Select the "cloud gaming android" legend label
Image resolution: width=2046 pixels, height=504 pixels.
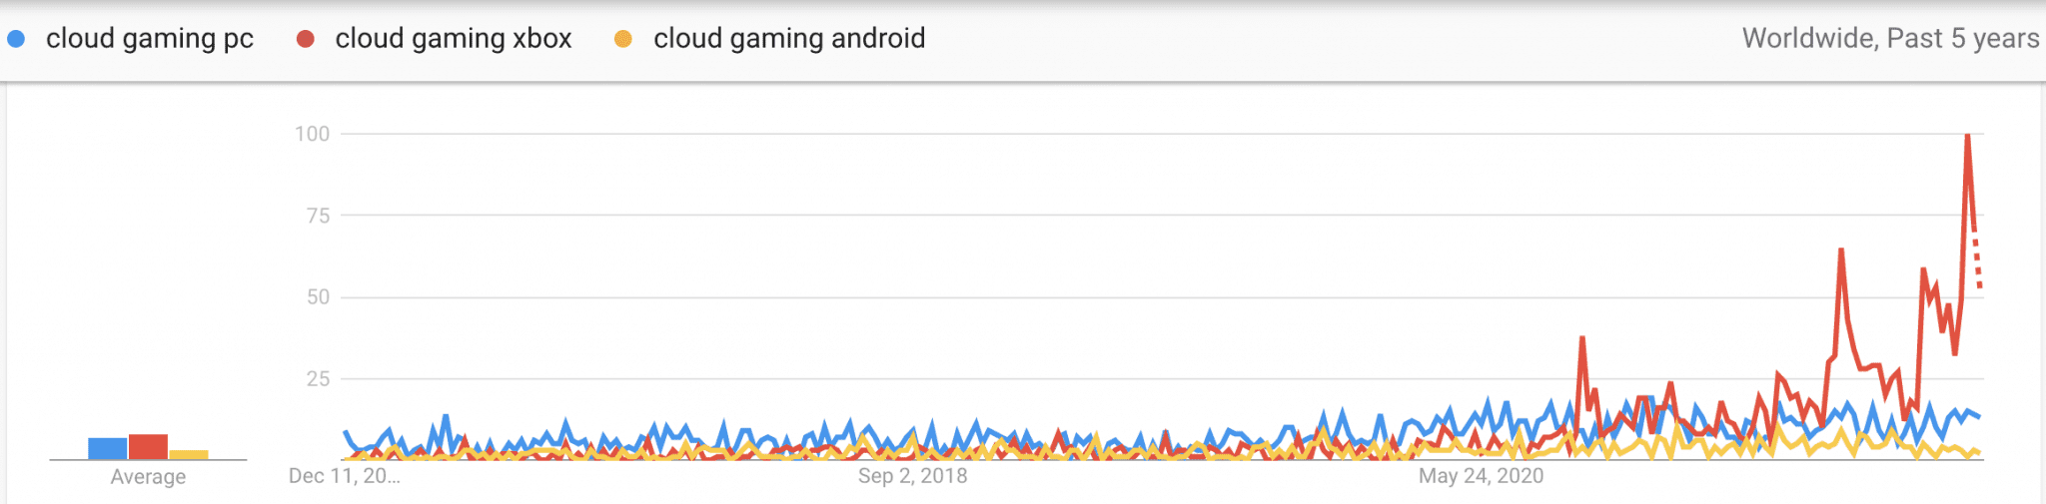[789, 39]
